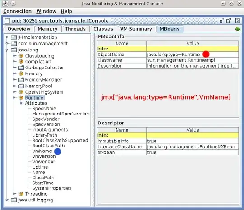Image resolution: width=244 pixels, height=210 pixels.
Task: Switch to the Classes tab
Action: click(103, 29)
